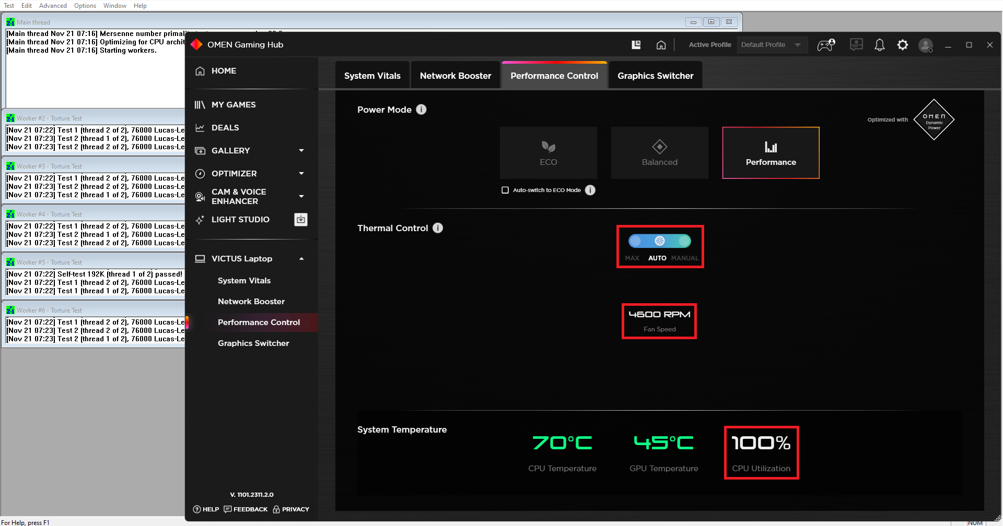The width and height of the screenshot is (1003, 526).
Task: Open Performance Control in sidebar
Action: click(259, 322)
